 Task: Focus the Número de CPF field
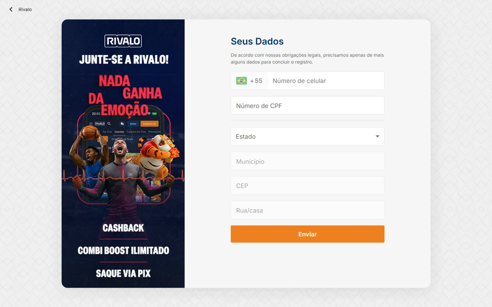307,105
